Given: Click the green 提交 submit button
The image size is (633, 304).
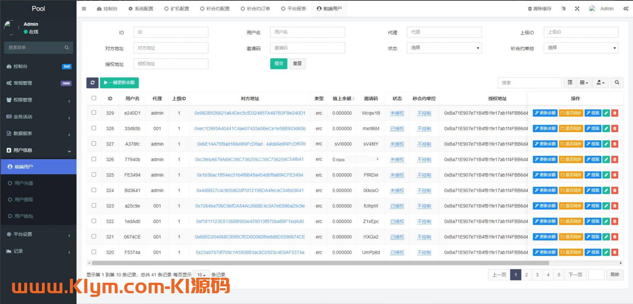Looking at the screenshot, I should point(279,64).
